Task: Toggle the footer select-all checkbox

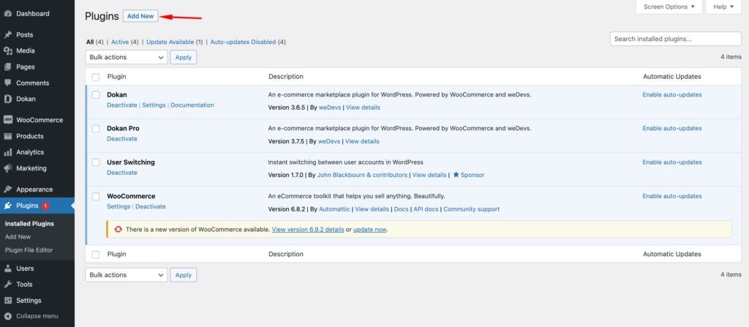Action: 96,255
